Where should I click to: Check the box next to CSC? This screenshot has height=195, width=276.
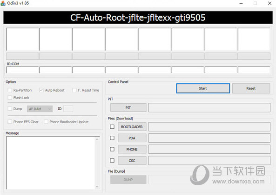point(112,160)
